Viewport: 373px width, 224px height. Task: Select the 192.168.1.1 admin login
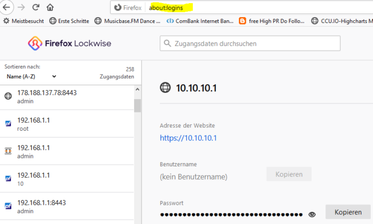(67, 151)
